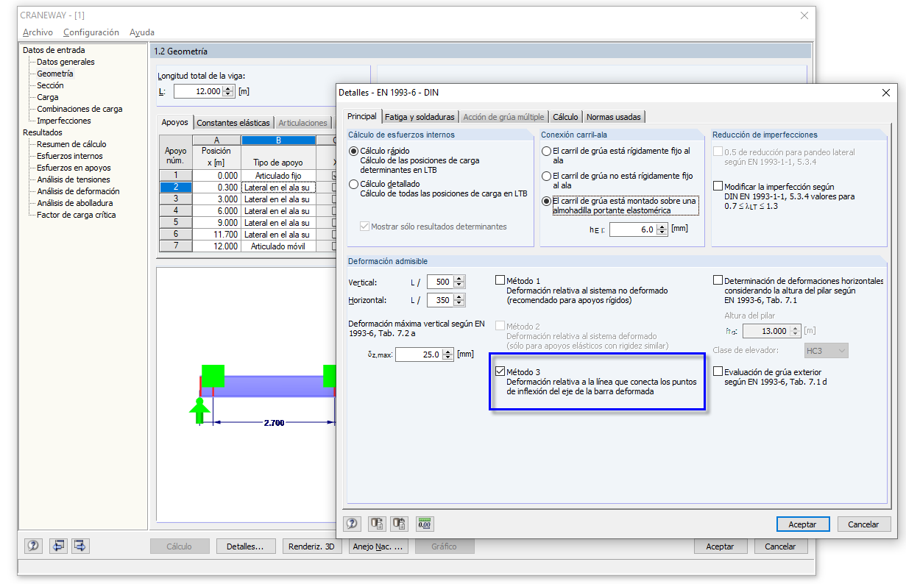
Task: Open Análisis de deformación in the tree
Action: (x=78, y=191)
